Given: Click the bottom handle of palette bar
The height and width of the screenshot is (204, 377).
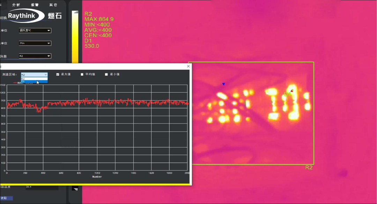Looking at the screenshot, I should pos(75,189).
